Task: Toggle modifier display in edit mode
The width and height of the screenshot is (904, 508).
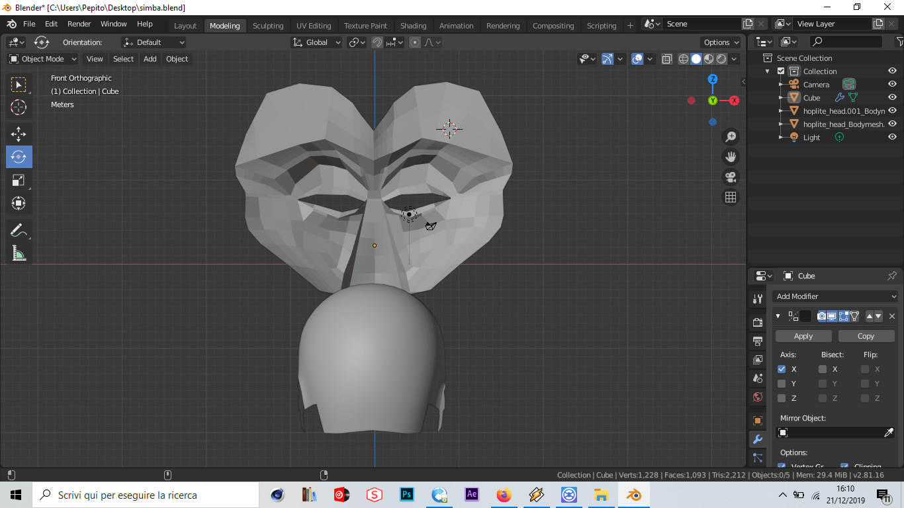Action: tap(843, 316)
